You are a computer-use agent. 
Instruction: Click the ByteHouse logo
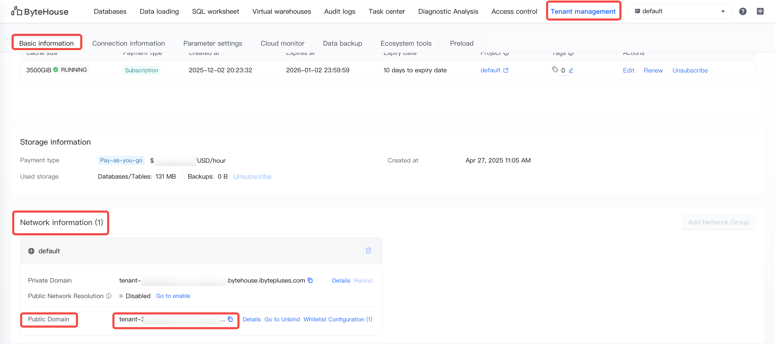tap(40, 11)
